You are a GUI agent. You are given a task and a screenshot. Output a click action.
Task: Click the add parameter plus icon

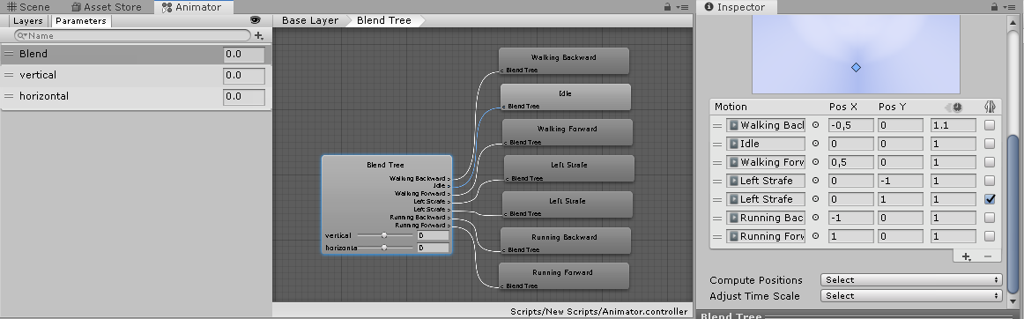[x=258, y=35]
